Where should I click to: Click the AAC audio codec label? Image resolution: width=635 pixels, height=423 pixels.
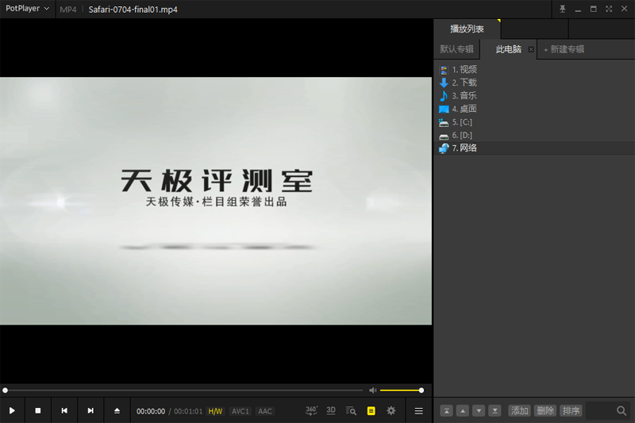tap(265, 411)
